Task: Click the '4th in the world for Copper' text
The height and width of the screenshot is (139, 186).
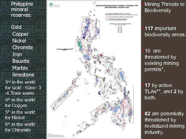Action: 20,103
